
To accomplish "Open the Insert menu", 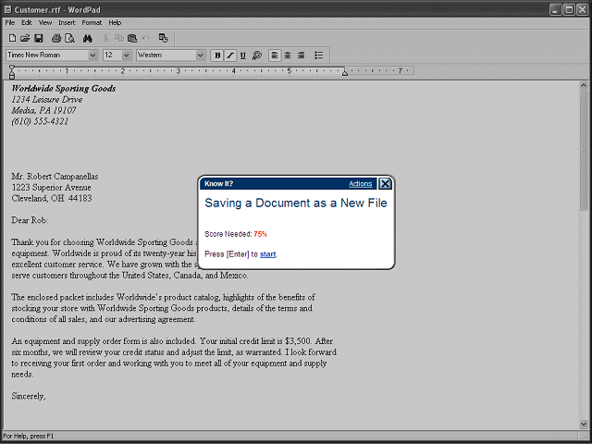I will (67, 22).
